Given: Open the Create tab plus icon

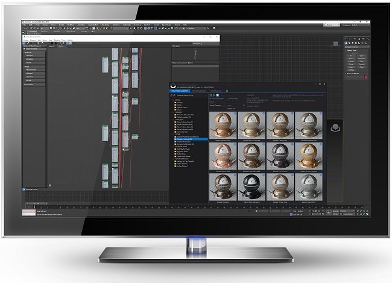Looking at the screenshot, I should click(x=346, y=37).
